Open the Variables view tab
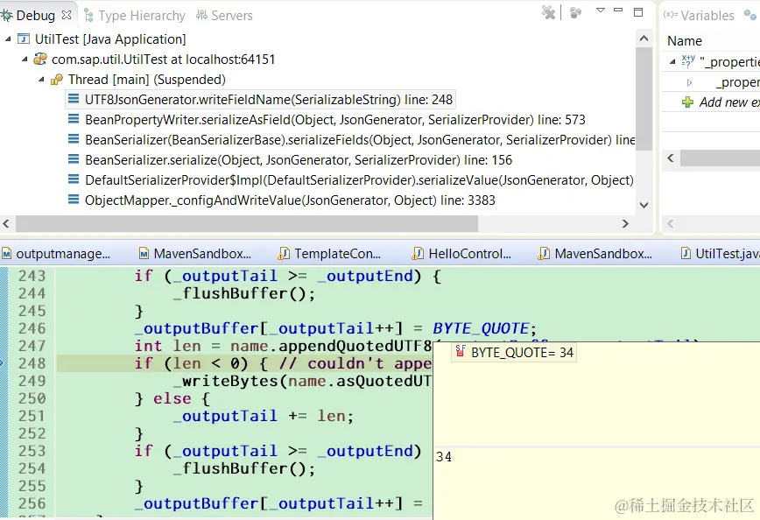The width and height of the screenshot is (760, 520). [x=699, y=16]
